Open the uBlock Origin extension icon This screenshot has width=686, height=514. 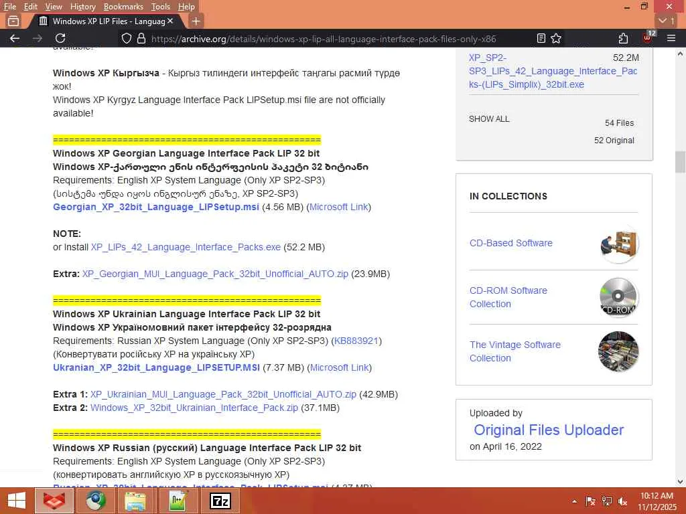[648, 37]
